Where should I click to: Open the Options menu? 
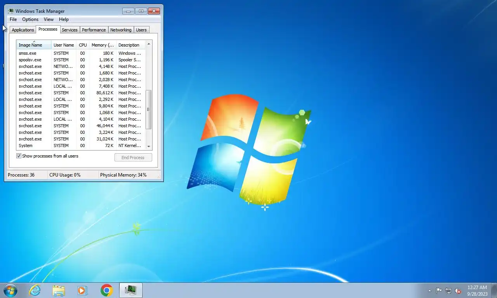click(x=30, y=19)
